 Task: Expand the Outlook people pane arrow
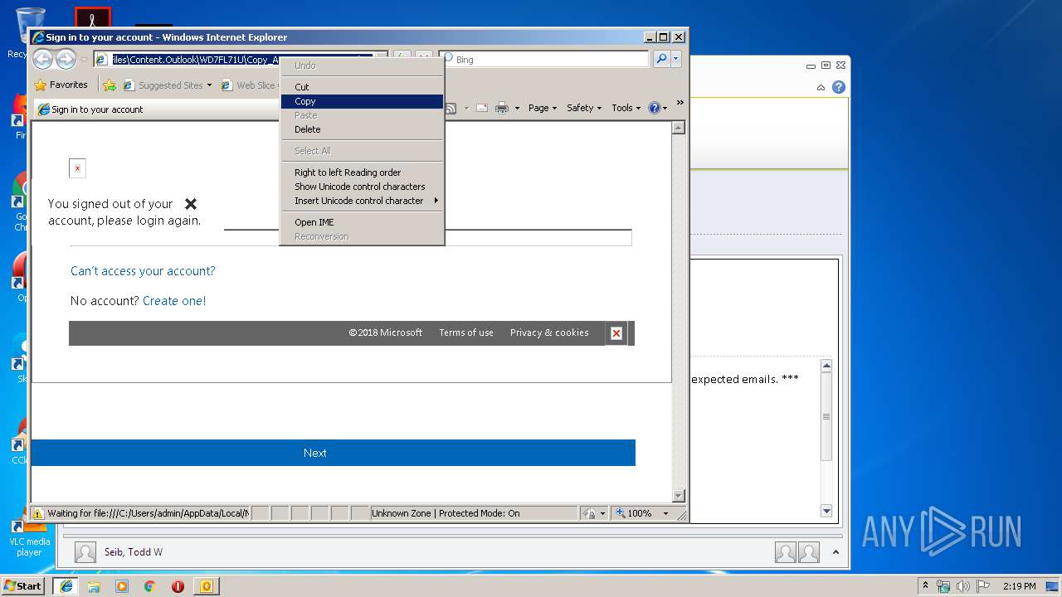(x=835, y=552)
